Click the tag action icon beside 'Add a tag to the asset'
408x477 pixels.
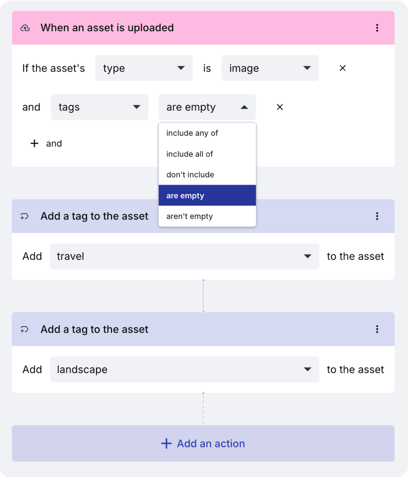[24, 216]
